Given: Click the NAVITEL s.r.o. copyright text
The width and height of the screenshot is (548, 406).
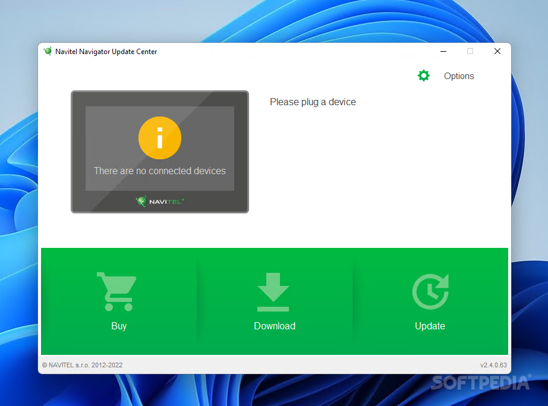Looking at the screenshot, I should [82, 365].
